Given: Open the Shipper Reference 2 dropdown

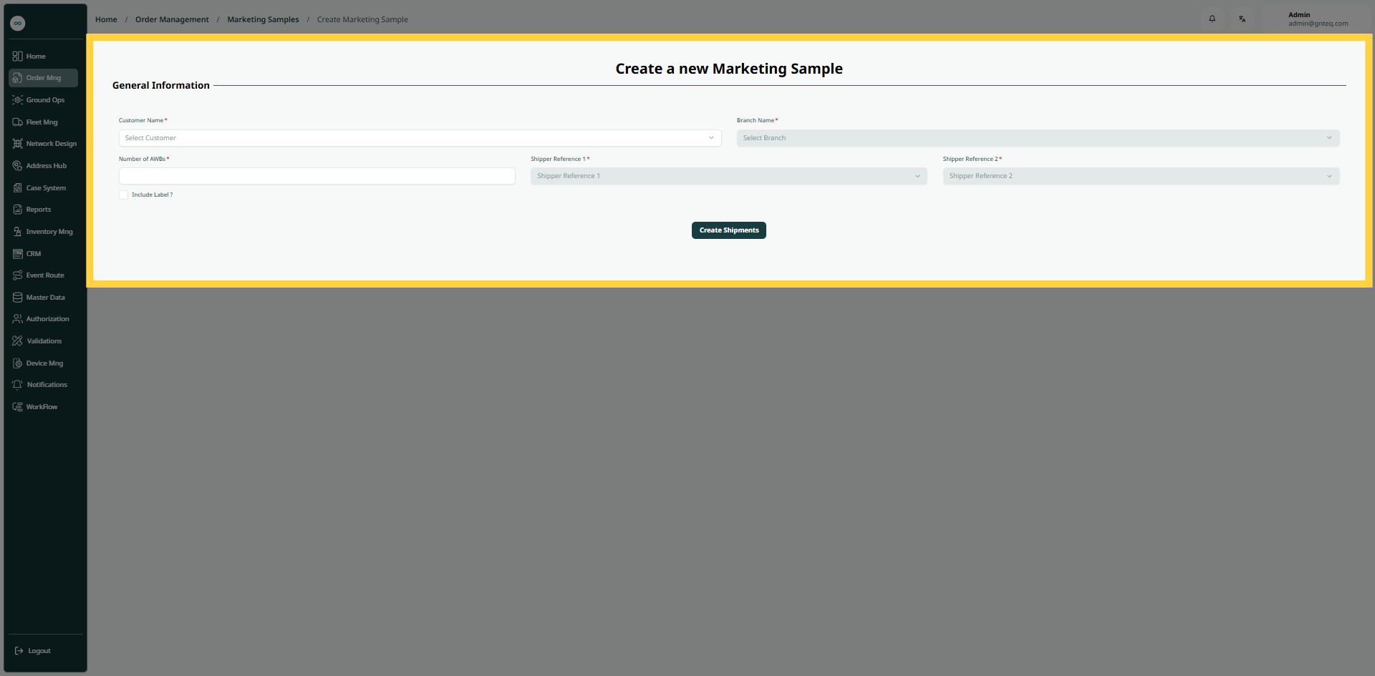Looking at the screenshot, I should click(1141, 176).
